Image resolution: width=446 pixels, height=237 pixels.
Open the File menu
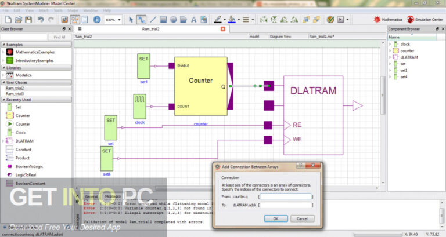[5, 10]
